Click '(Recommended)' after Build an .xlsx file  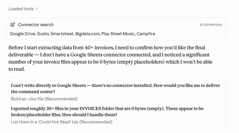[x=61, y=99]
